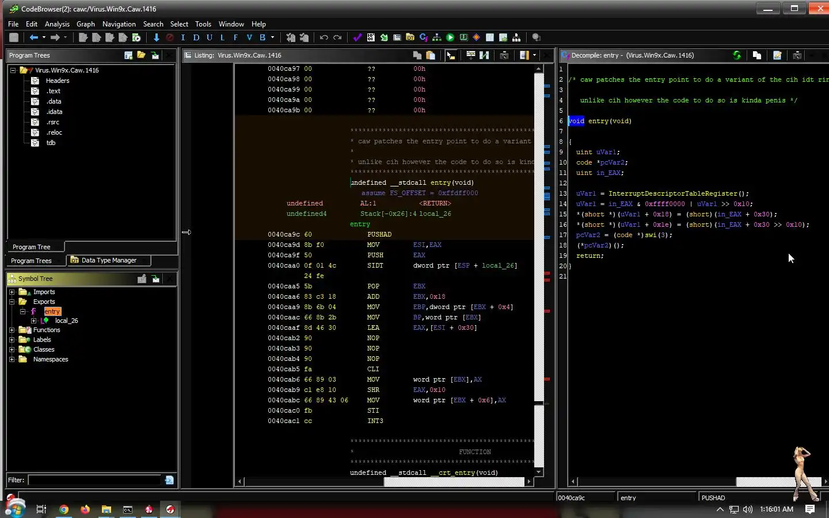Click the Decompile snapshot camera icon
The height and width of the screenshot is (518, 829).
[x=797, y=55]
